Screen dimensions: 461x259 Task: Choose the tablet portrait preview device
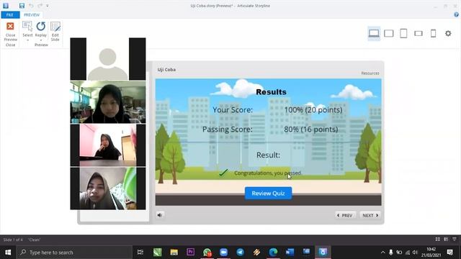(x=403, y=33)
